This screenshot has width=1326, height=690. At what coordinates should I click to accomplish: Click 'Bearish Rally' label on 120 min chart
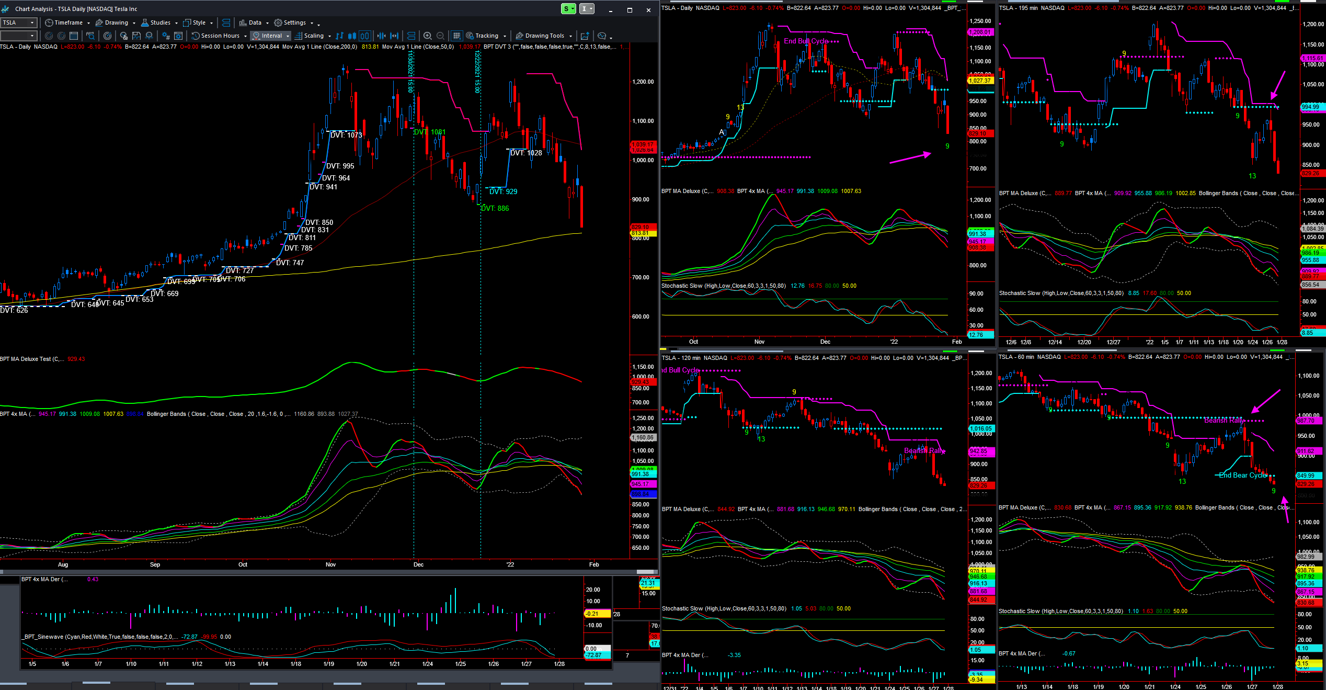(924, 450)
